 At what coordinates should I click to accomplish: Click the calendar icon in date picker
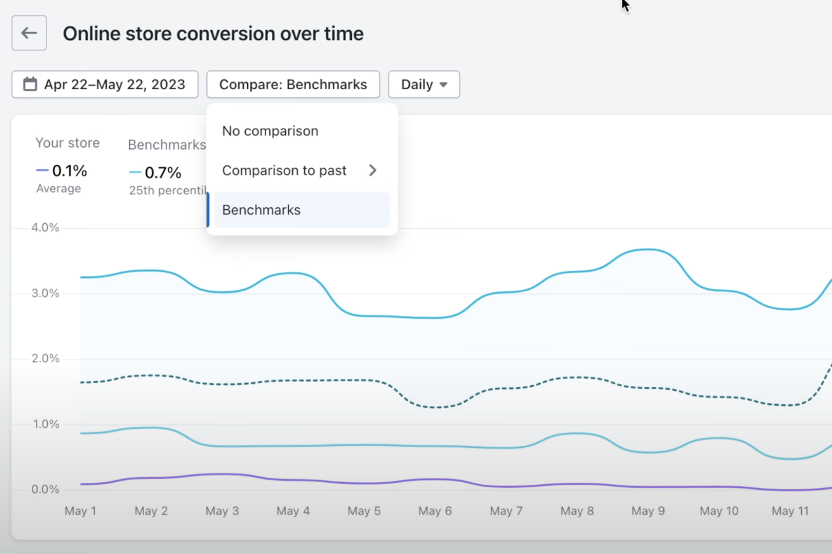(x=30, y=84)
